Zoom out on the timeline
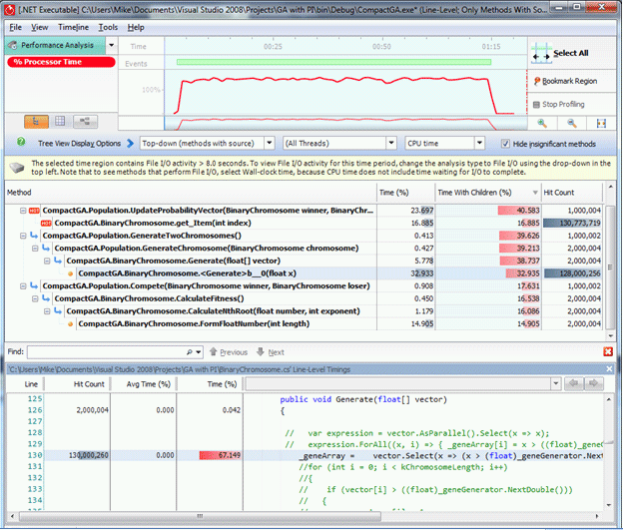 [570, 123]
